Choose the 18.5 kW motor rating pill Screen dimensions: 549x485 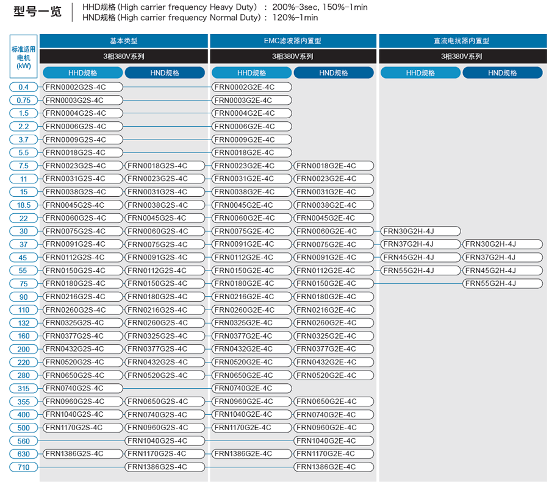pyautogui.click(x=24, y=205)
